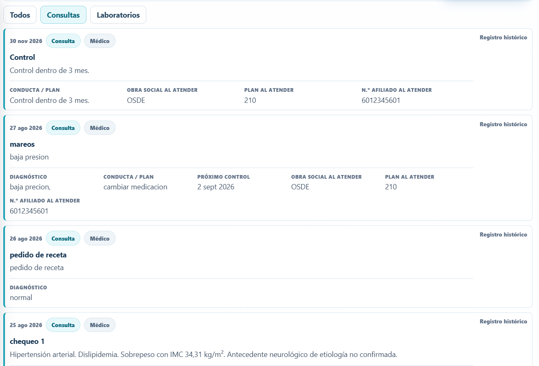539x366 pixels.
Task: Open the Laboratorios filter tab
Action: coord(118,15)
